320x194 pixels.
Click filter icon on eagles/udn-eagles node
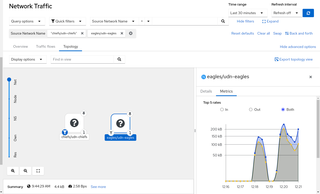click(x=111, y=133)
